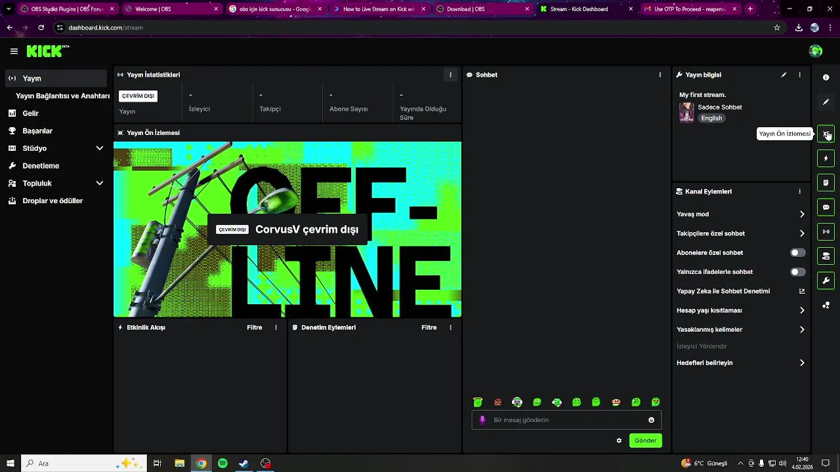The image size is (840, 472).
Task: Toggle the document moderation-actions rail icon
Action: click(826, 182)
